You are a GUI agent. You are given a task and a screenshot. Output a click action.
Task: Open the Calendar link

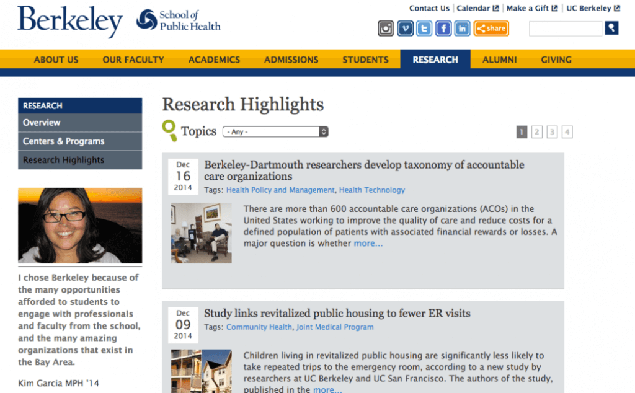477,8
